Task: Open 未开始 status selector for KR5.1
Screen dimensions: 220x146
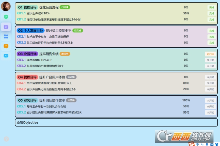Action: pyautogui.click(x=211, y=106)
